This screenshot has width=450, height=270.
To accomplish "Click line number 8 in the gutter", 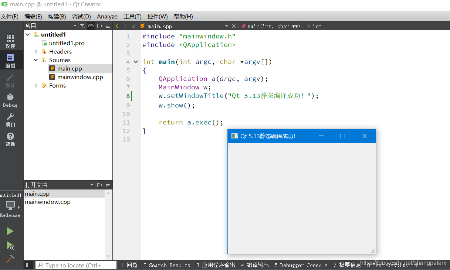I will click(x=128, y=96).
